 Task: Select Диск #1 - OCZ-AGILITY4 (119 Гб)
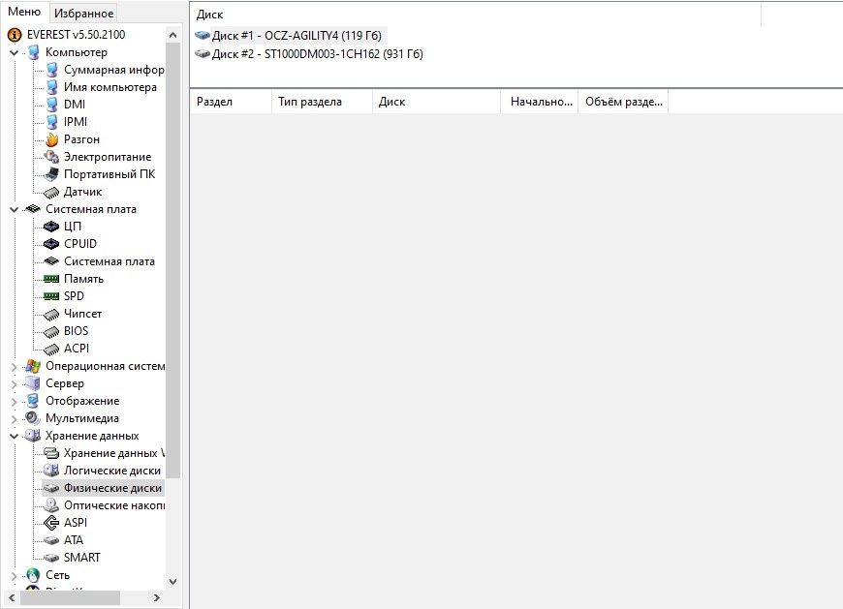pos(297,36)
